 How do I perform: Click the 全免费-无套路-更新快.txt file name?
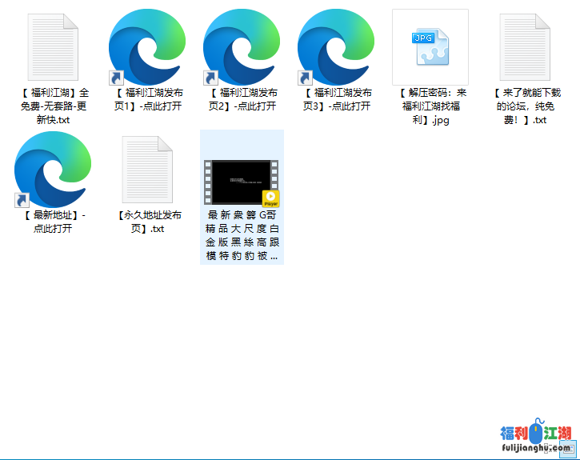click(54, 106)
